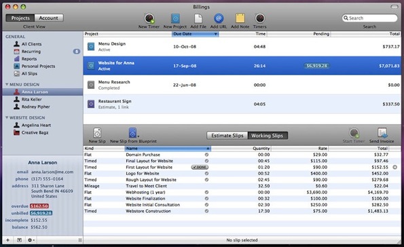
Task: Select client Rita Keller
Action: (31, 100)
